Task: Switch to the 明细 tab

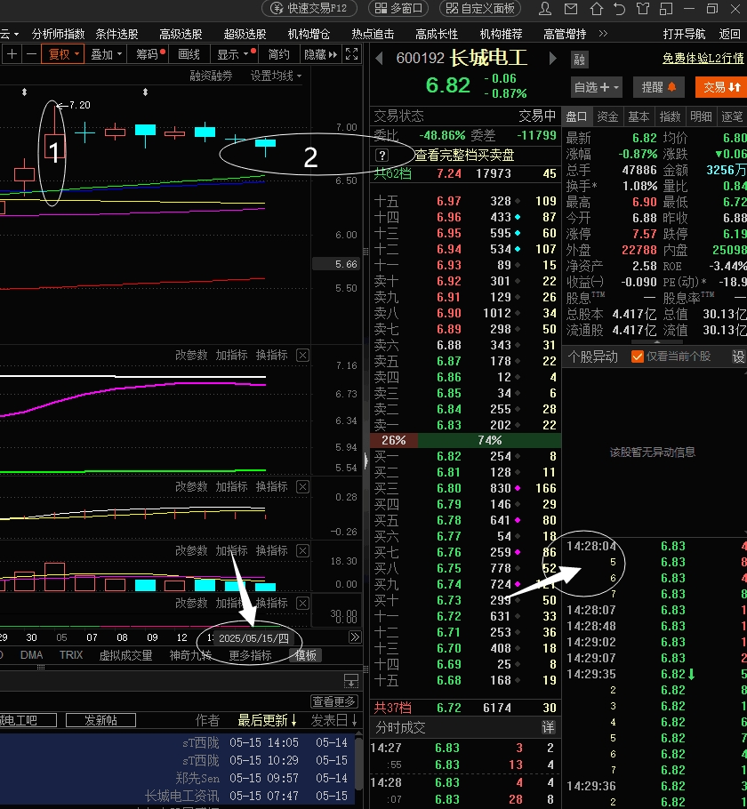Action: [x=701, y=116]
